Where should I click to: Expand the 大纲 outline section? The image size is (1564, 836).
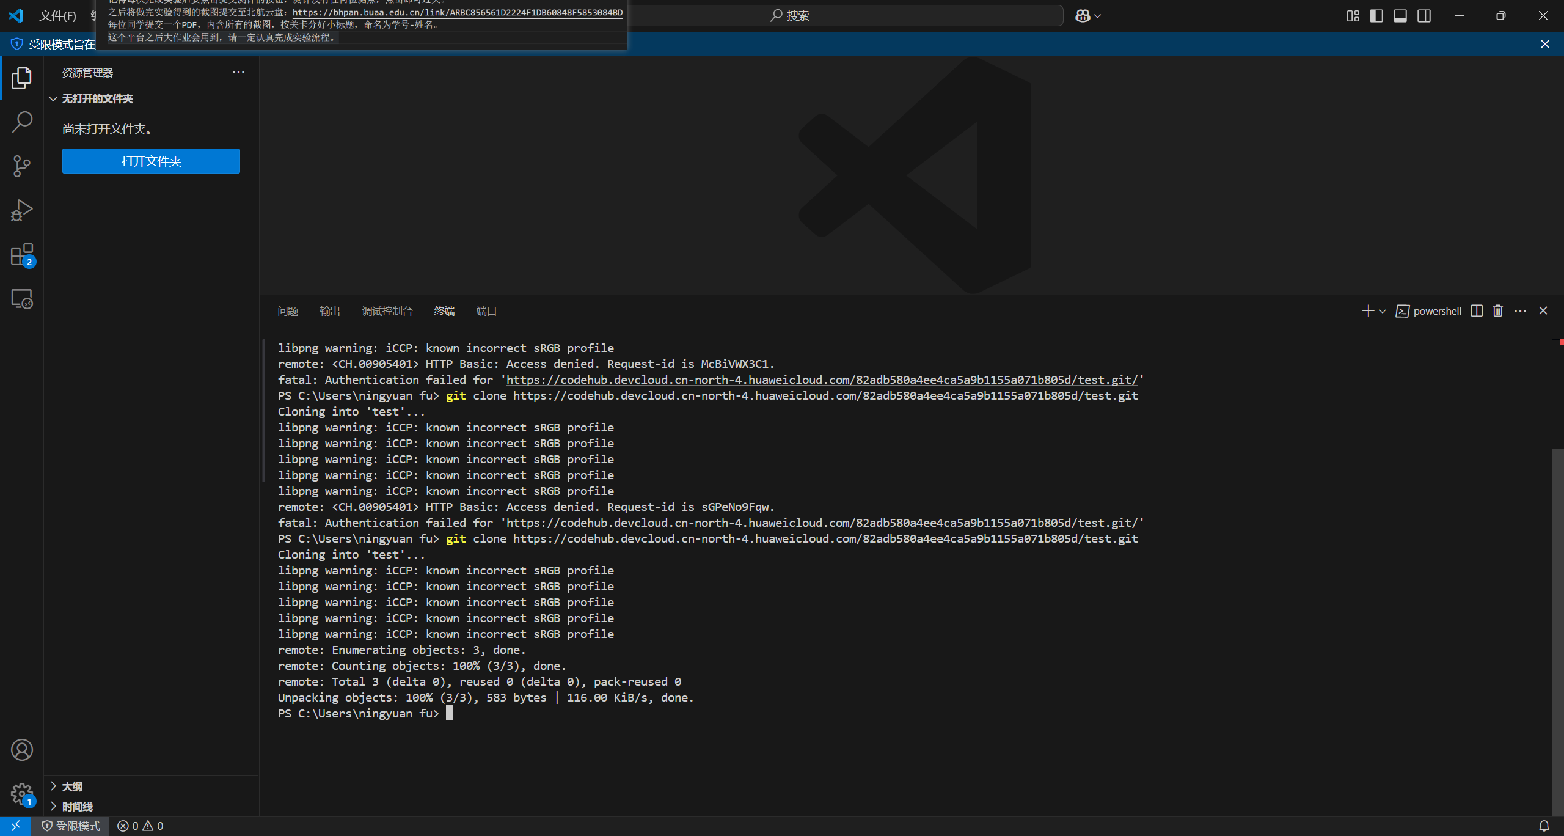pyautogui.click(x=72, y=787)
